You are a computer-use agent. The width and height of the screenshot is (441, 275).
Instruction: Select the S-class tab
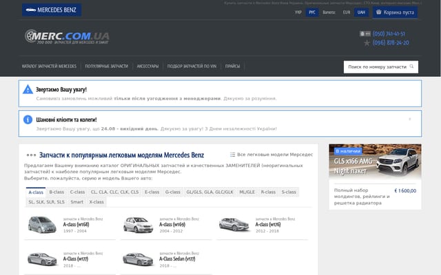pyautogui.click(x=289, y=192)
